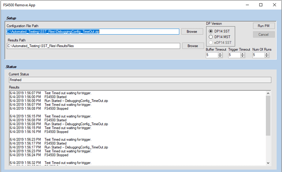282x172 pixels.
Task: Click the Results scrollbar down arrow
Action: 268,163
